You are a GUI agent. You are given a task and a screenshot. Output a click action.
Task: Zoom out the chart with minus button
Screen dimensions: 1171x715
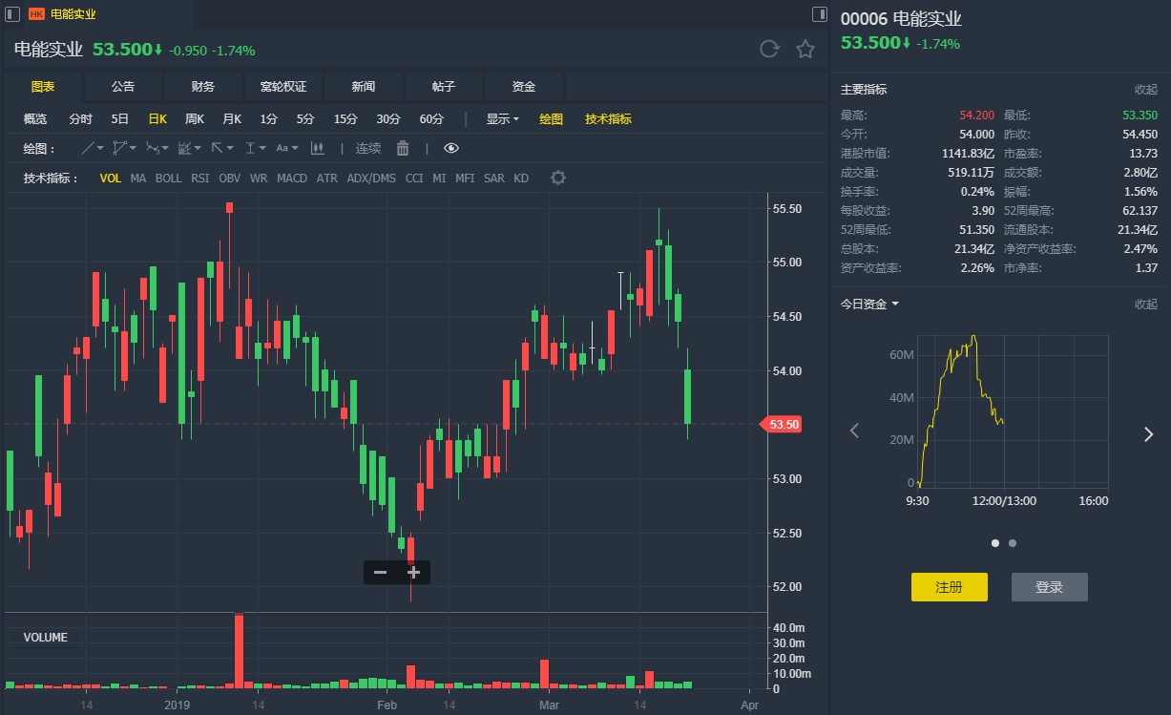[x=380, y=572]
